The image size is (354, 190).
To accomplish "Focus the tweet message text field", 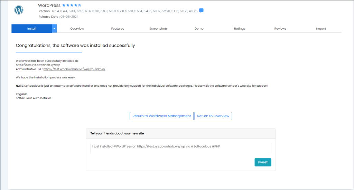I will coord(180,148).
